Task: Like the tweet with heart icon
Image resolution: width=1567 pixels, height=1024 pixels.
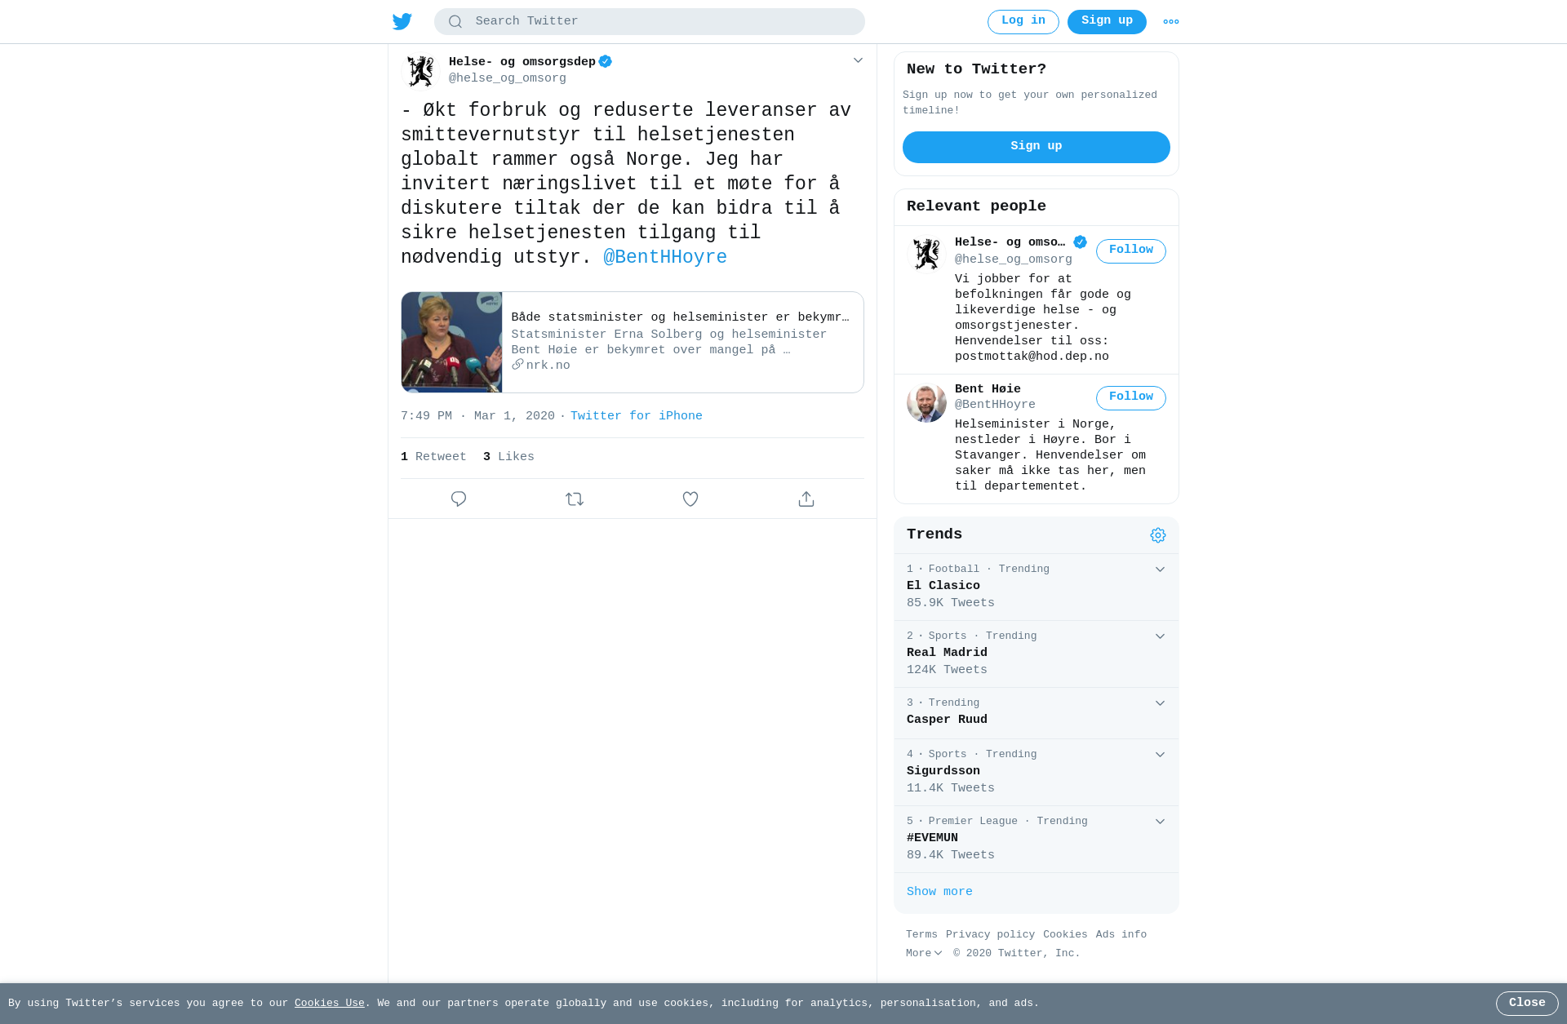Action: 690,499
